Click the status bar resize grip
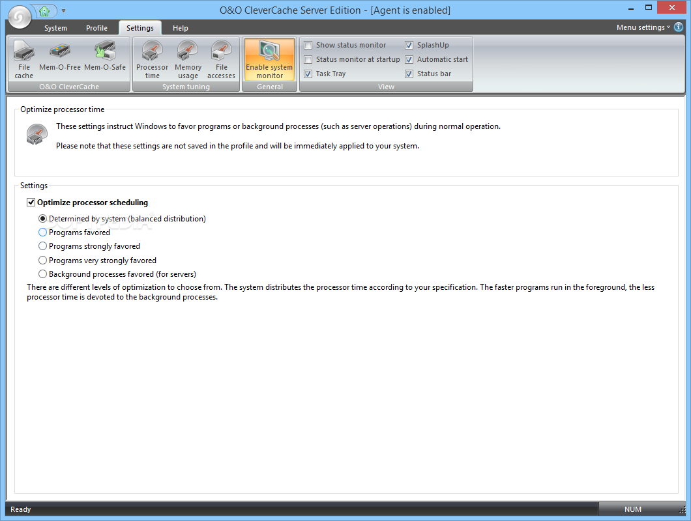The height and width of the screenshot is (521, 691). [x=682, y=511]
